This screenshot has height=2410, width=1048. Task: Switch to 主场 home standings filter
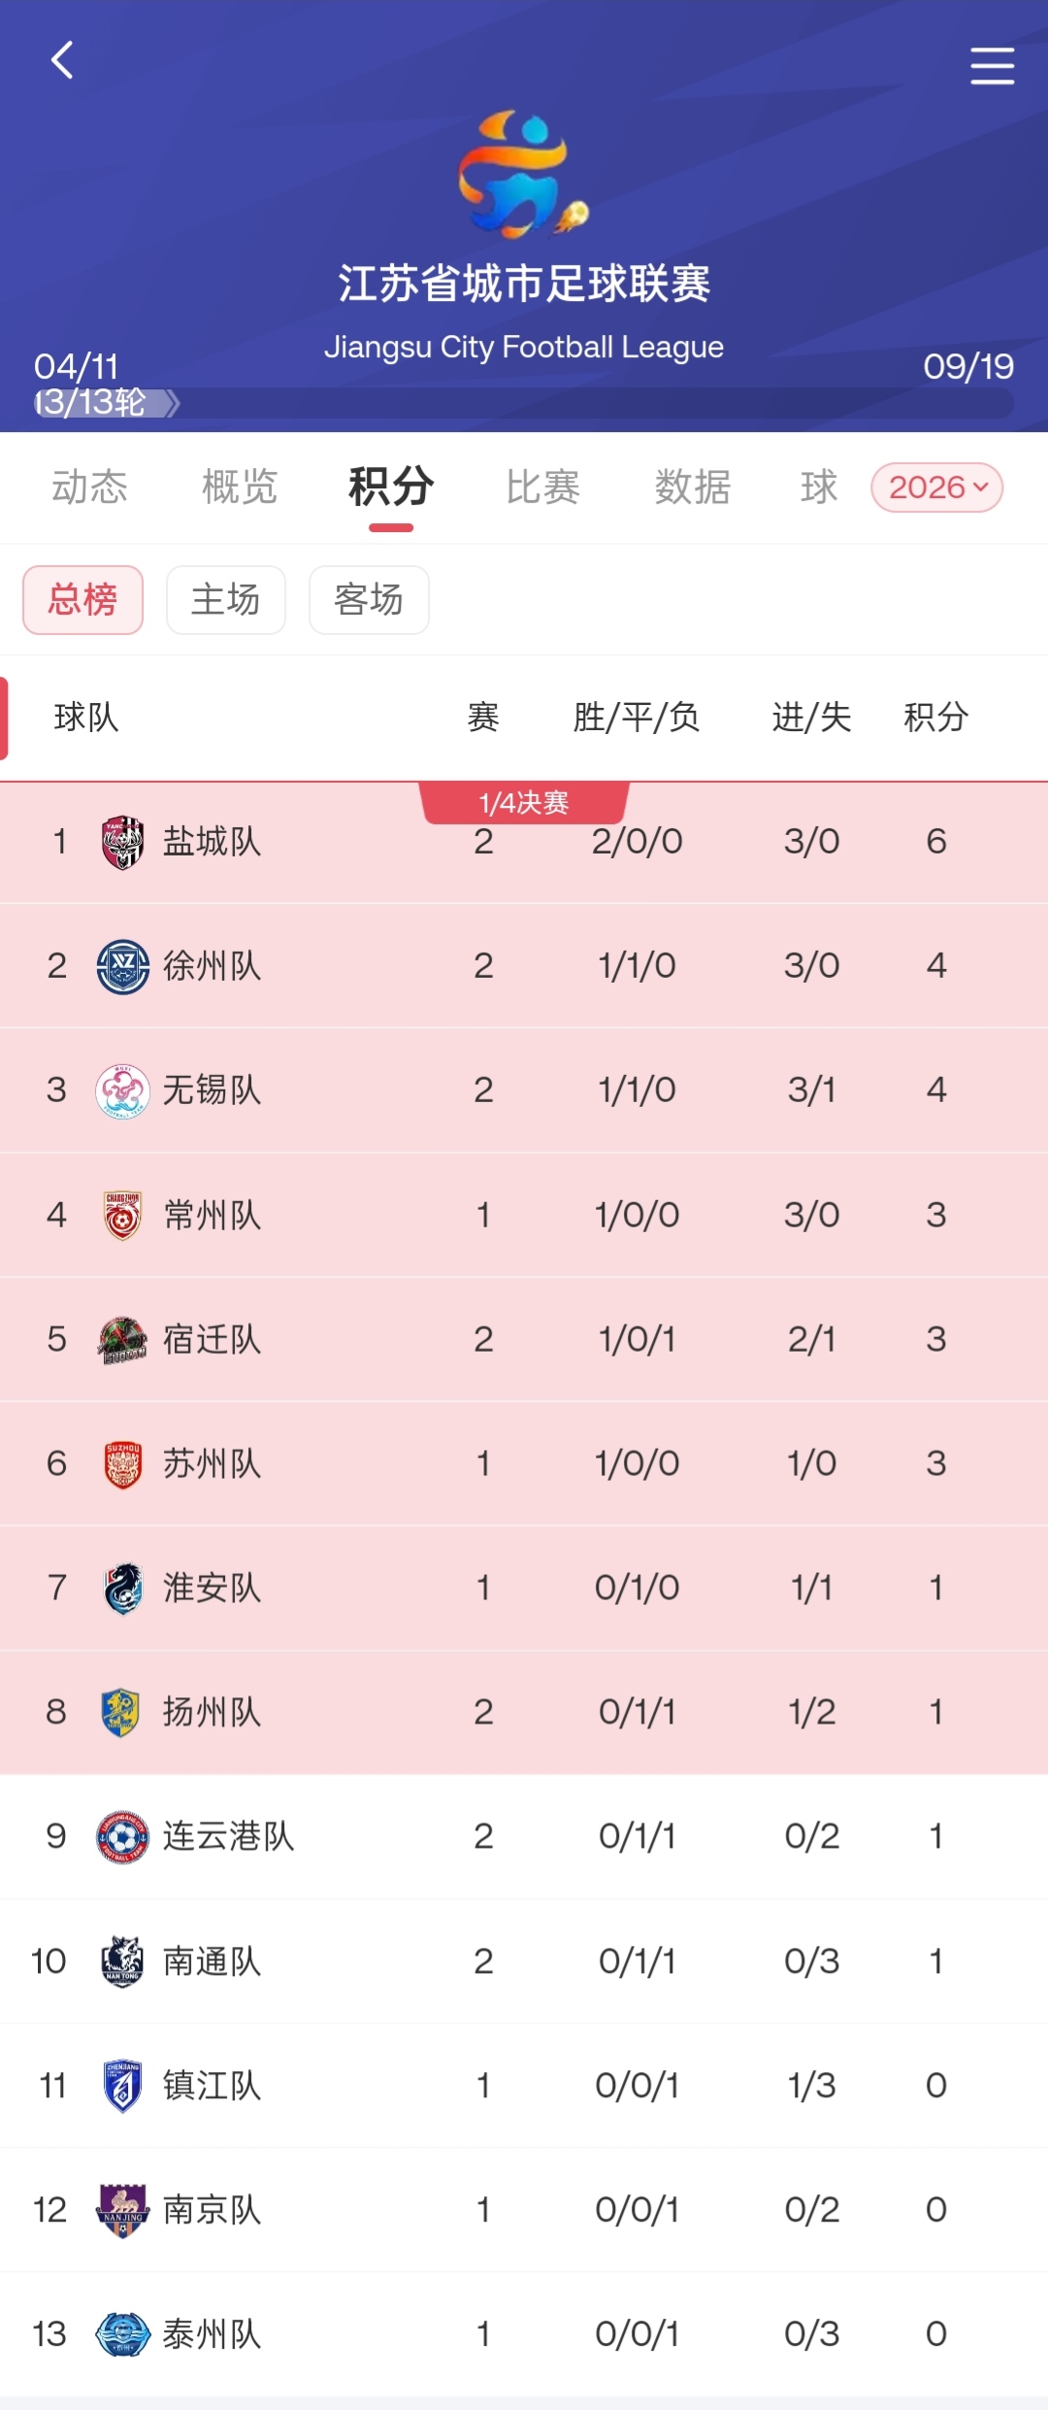click(x=226, y=600)
